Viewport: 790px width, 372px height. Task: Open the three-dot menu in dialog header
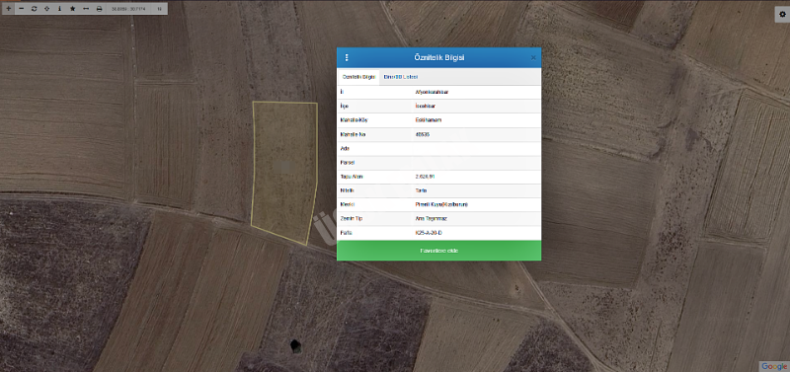[x=347, y=58]
